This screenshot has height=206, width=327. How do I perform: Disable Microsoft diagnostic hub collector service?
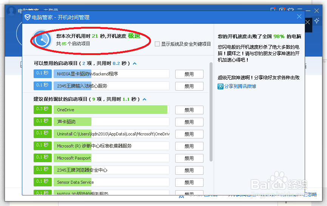[x=189, y=146]
